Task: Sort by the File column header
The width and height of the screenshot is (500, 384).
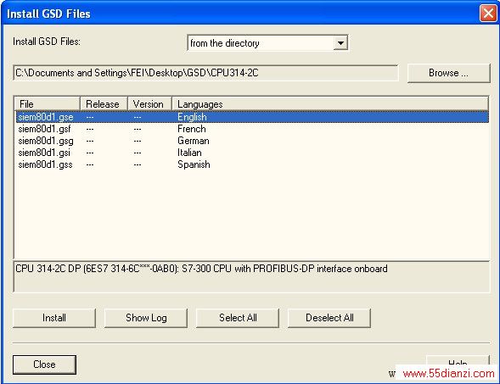Action: (x=48, y=104)
